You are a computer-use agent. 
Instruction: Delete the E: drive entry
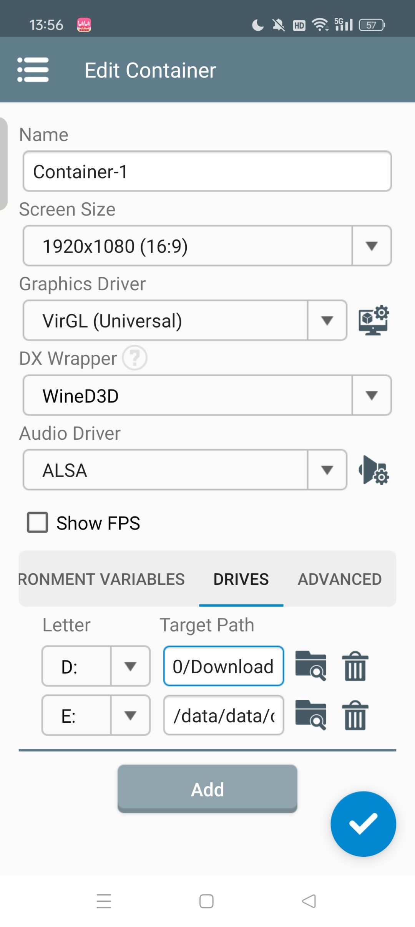coord(355,715)
